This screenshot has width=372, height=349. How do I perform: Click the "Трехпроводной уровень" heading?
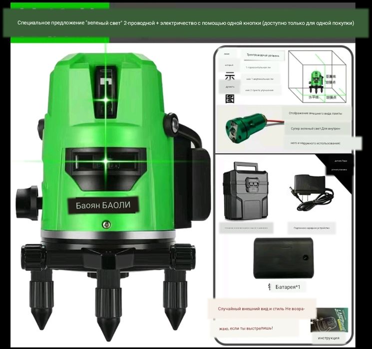263,55
